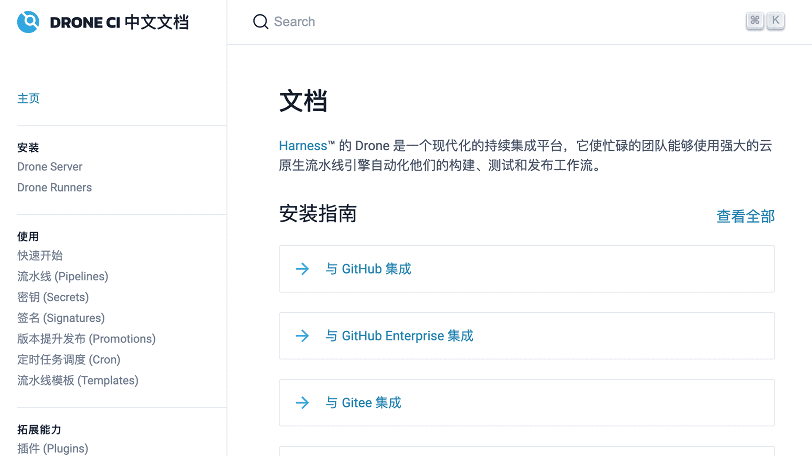
Task: Open Drone Server sidebar item
Action: (x=50, y=167)
